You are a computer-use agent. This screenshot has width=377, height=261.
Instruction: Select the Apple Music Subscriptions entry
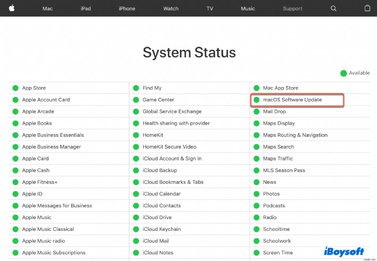pyautogui.click(x=54, y=253)
